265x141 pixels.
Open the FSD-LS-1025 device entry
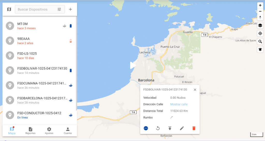coord(39,56)
